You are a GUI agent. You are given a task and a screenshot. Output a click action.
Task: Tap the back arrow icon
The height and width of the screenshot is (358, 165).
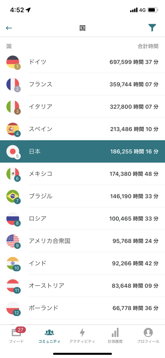click(x=9, y=28)
